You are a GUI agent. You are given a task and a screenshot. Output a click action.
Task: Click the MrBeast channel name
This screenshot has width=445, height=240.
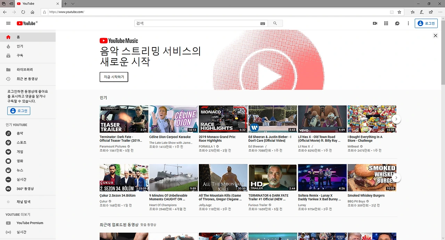[x=354, y=146]
